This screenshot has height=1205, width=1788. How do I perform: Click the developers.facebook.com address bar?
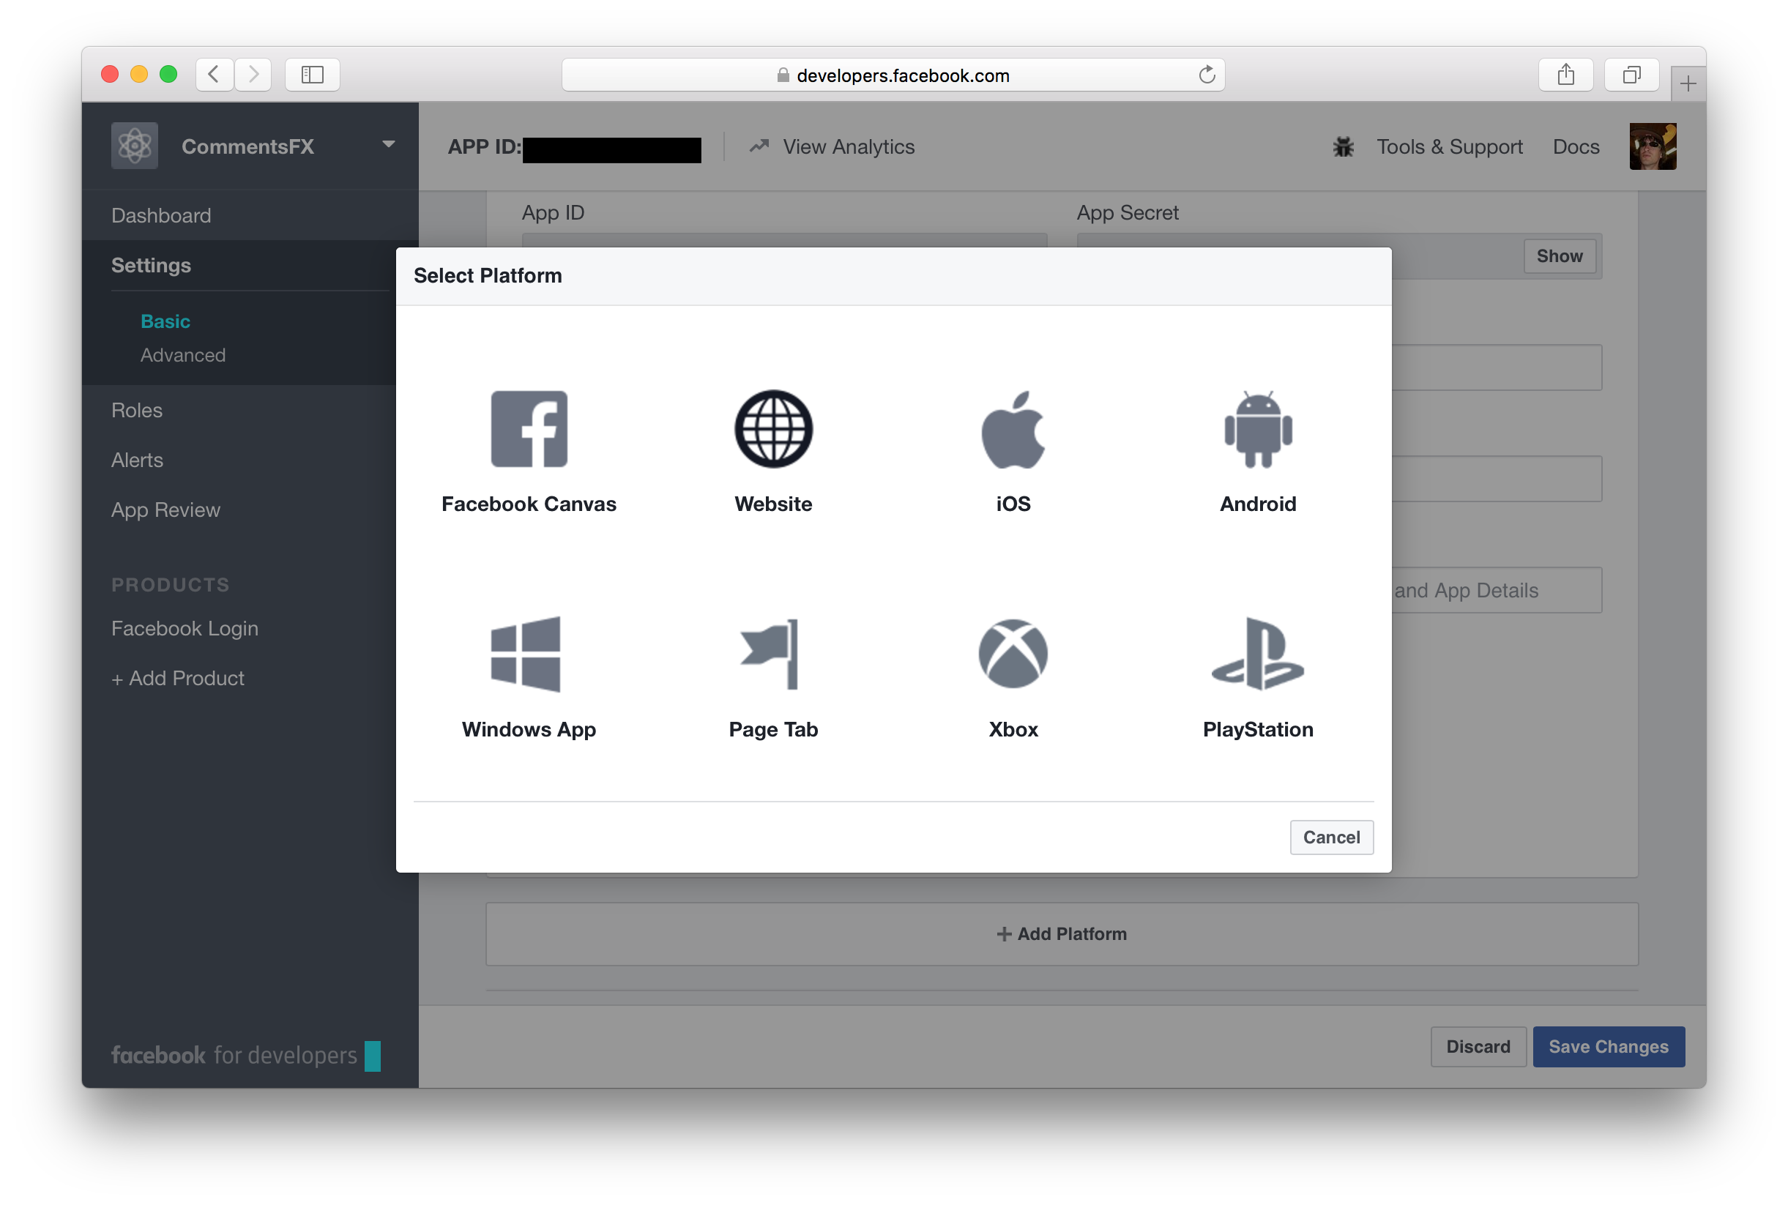(893, 75)
